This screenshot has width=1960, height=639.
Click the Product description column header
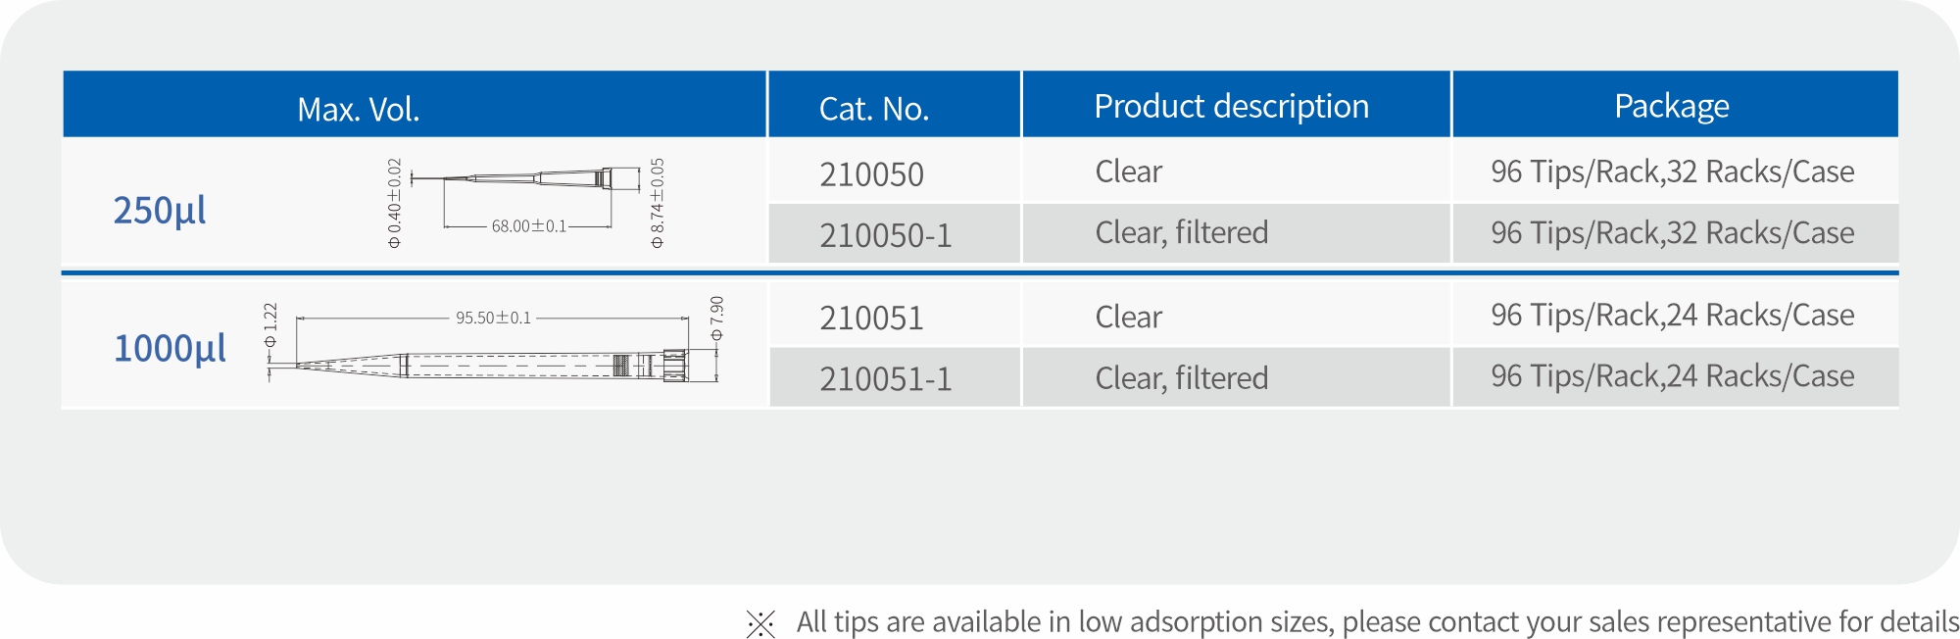[x=1231, y=106]
